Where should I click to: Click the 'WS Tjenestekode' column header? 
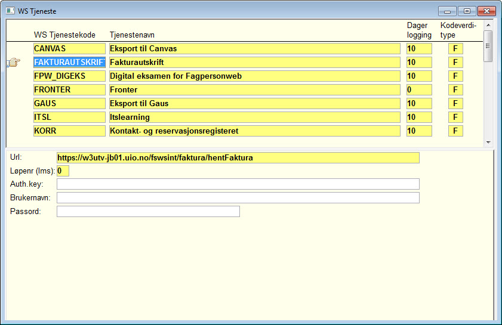[64, 35]
